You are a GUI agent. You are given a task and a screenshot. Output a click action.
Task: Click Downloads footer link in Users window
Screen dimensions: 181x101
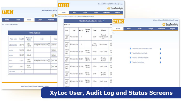(x=41, y=86)
